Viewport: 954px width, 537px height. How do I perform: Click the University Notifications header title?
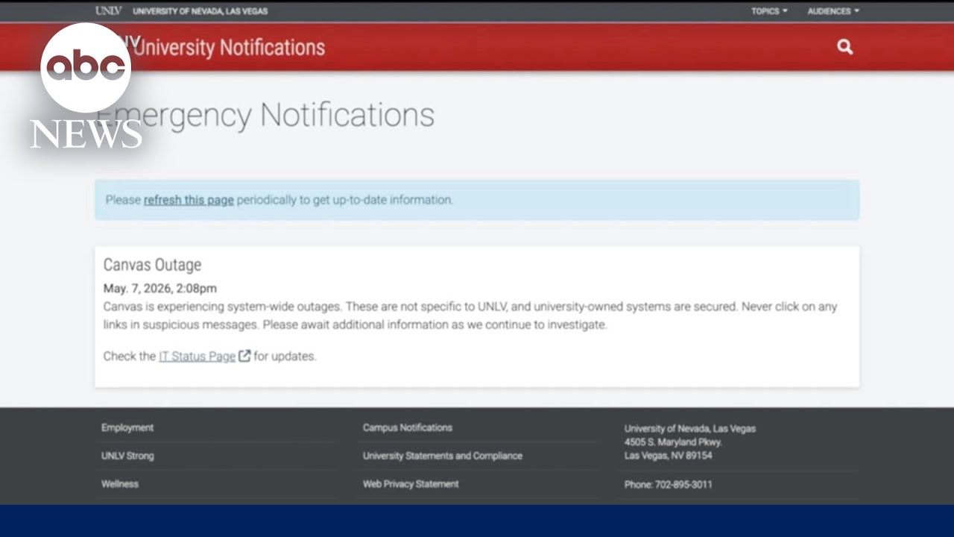[230, 47]
